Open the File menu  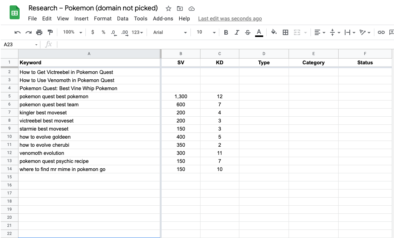(x=32, y=18)
